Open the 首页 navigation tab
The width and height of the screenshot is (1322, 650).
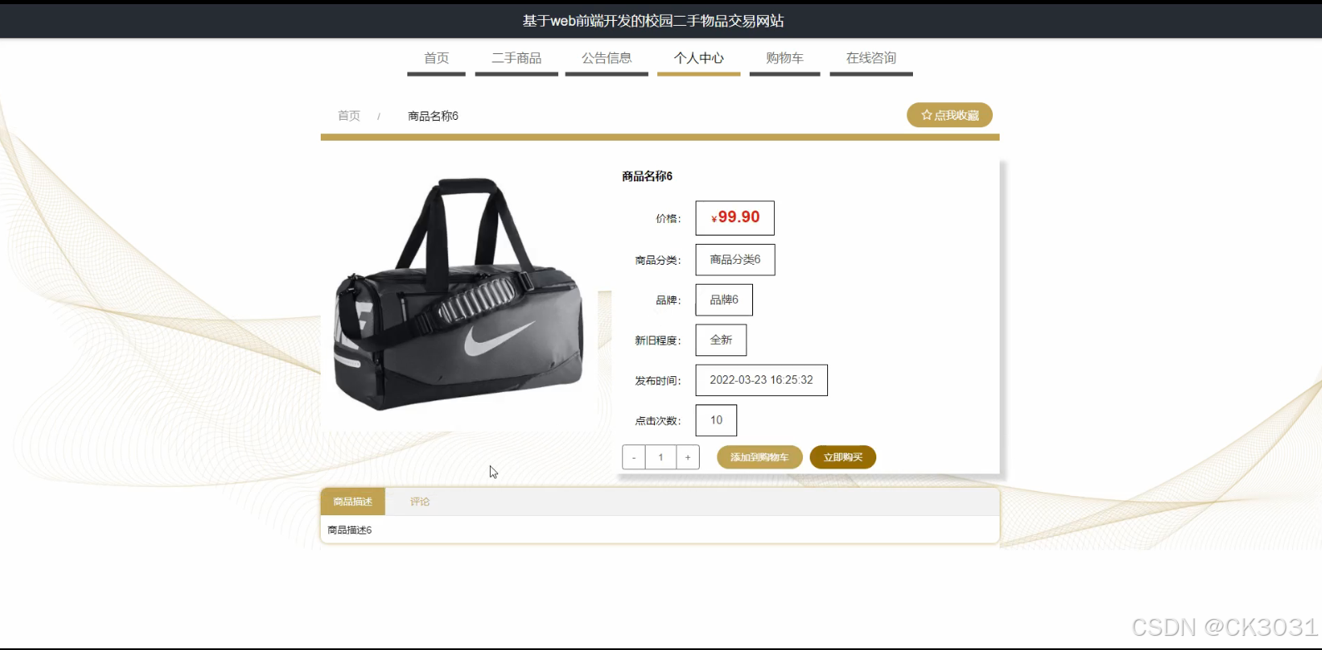437,58
